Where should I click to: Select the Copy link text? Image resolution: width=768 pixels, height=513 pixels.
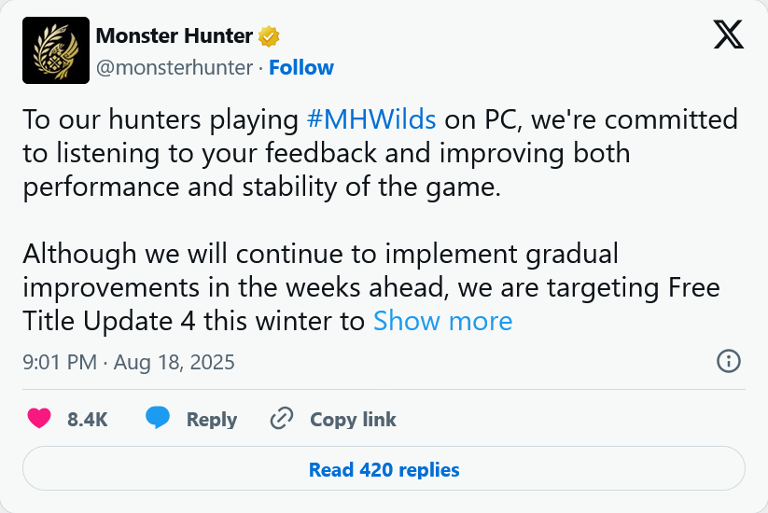(353, 420)
